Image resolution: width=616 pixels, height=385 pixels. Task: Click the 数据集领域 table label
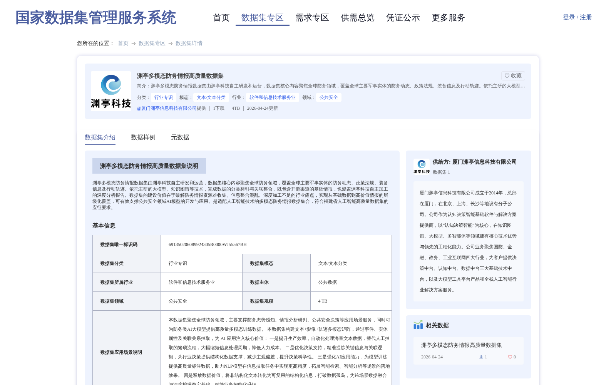pos(112,301)
